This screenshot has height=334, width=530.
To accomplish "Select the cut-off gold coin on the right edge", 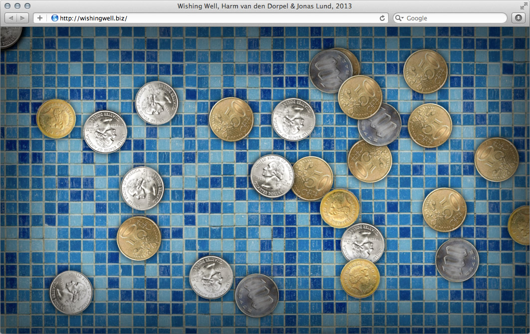I will 521,225.
